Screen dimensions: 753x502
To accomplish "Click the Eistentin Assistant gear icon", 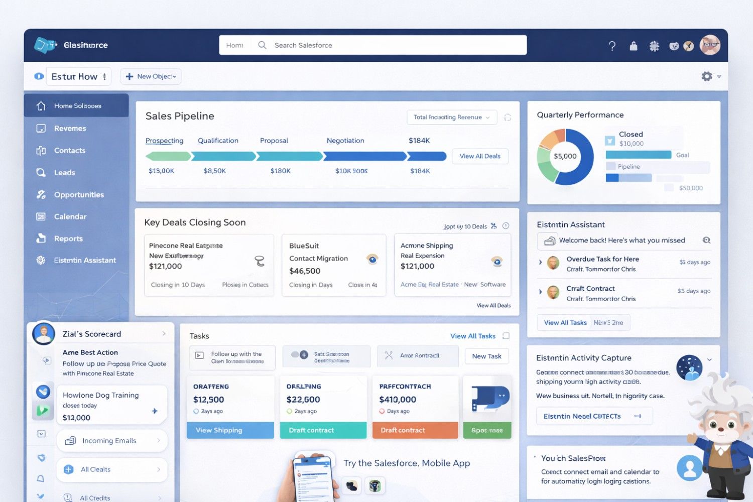I will pos(41,260).
